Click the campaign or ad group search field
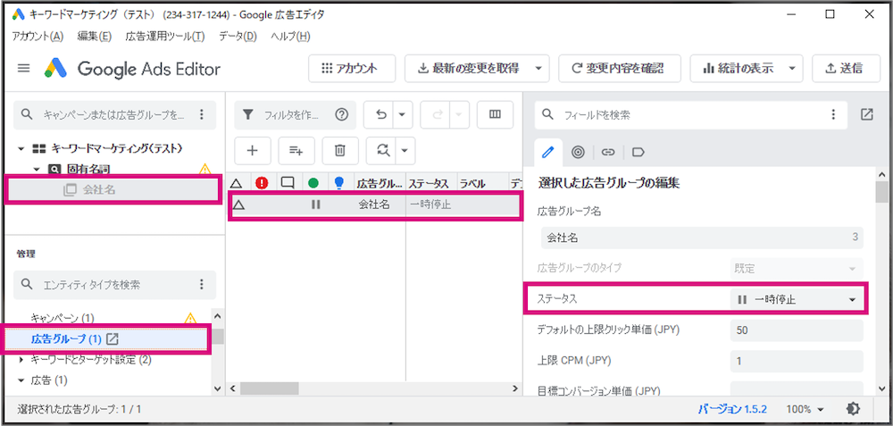 pos(114,115)
